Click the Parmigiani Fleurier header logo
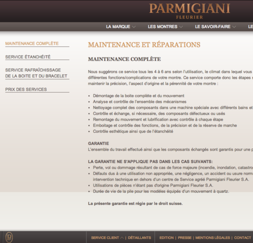253x243 pixels. [189, 11]
